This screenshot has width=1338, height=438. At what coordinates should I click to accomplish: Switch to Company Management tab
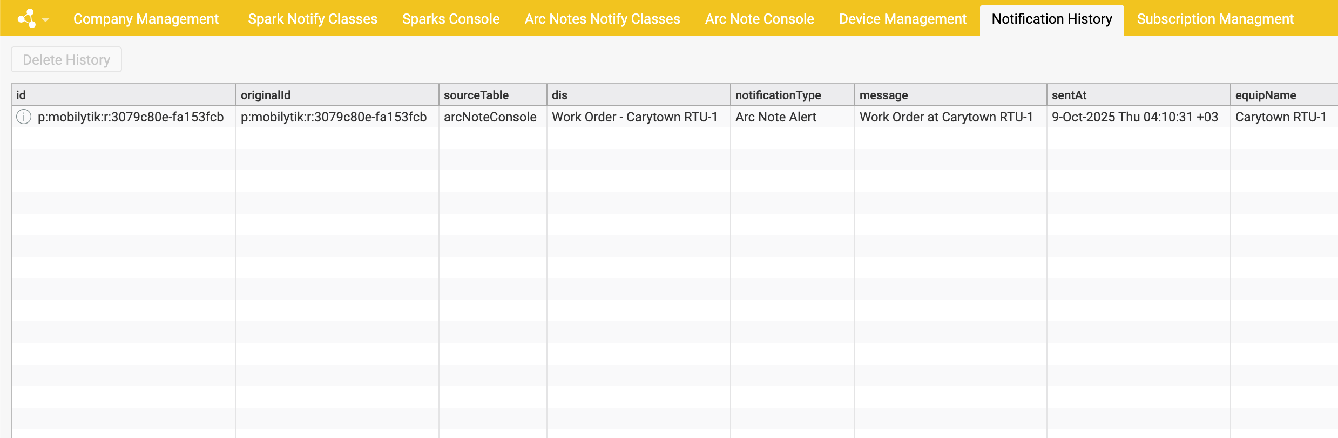tap(146, 19)
